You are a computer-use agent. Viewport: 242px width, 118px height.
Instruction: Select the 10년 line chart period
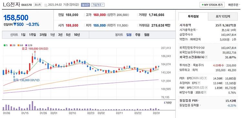coord(77,35)
